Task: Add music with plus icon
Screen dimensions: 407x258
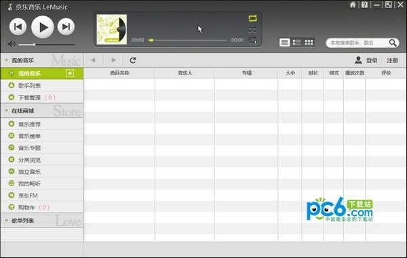Action: click(x=70, y=73)
